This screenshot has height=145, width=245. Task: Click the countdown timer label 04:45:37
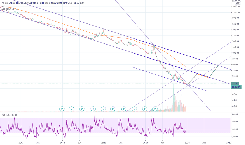236,87
